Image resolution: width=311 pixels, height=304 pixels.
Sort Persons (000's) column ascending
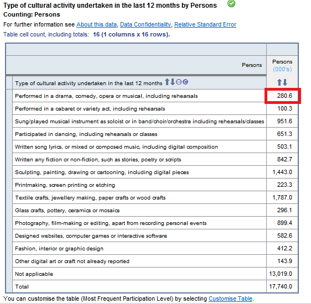279,82
